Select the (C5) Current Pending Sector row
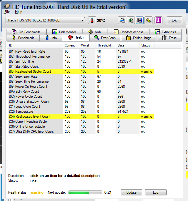The height and width of the screenshot is (201, 188). click(x=81, y=122)
